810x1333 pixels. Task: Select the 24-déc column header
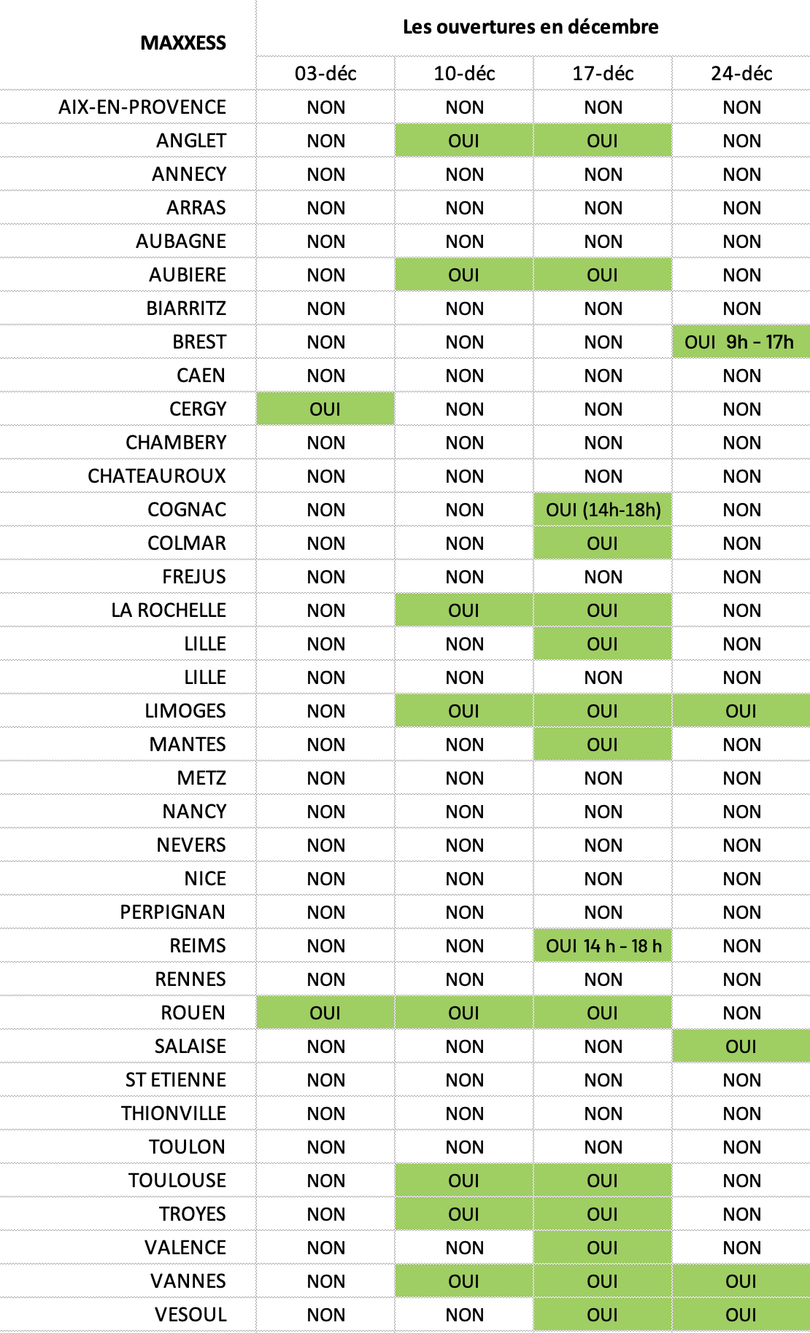click(x=741, y=74)
